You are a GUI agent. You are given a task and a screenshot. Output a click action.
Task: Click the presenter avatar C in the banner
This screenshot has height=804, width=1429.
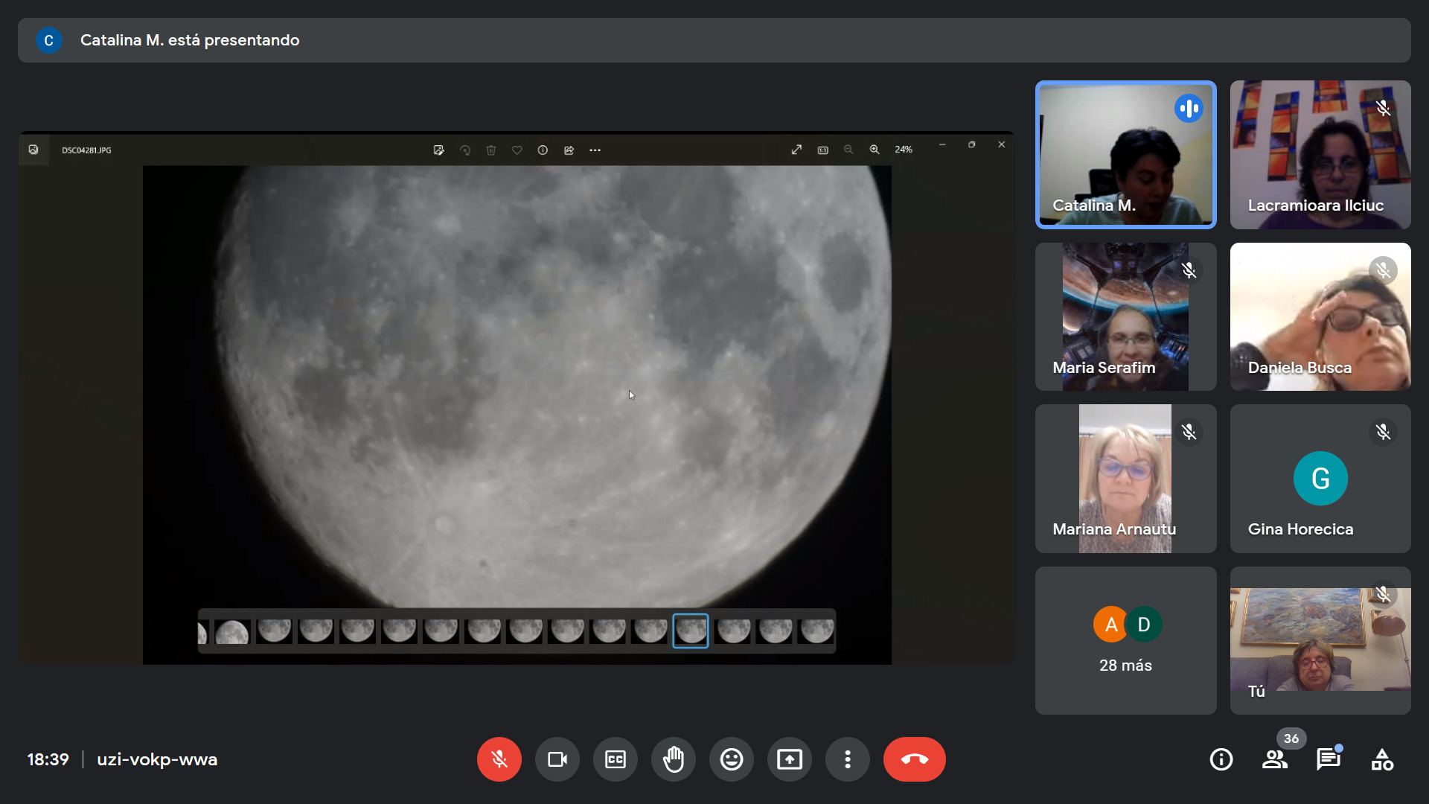click(48, 40)
